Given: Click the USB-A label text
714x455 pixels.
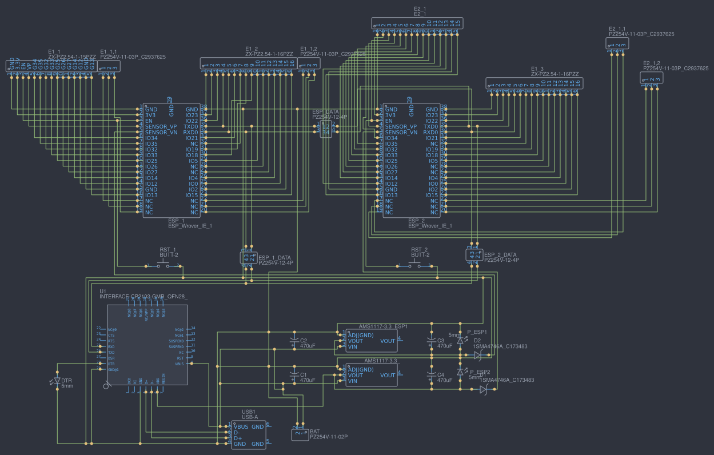Looking at the screenshot, I should click(250, 417).
